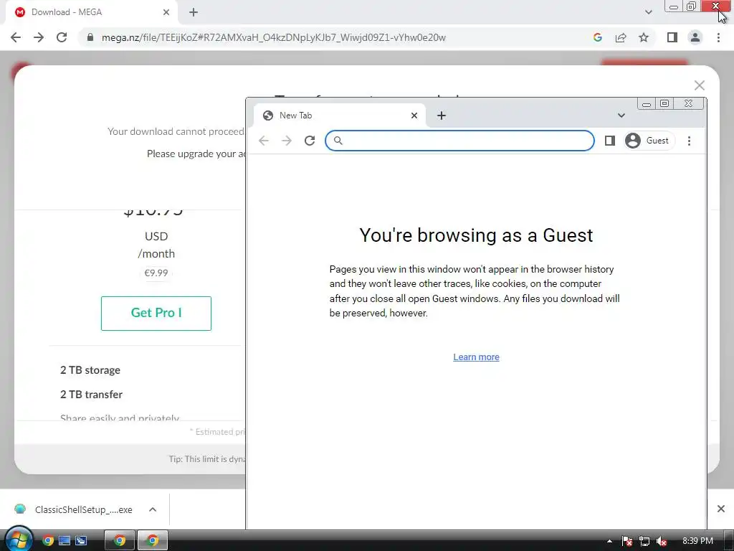Click the You're browsing as a Guest heading
The image size is (734, 551).
point(476,235)
